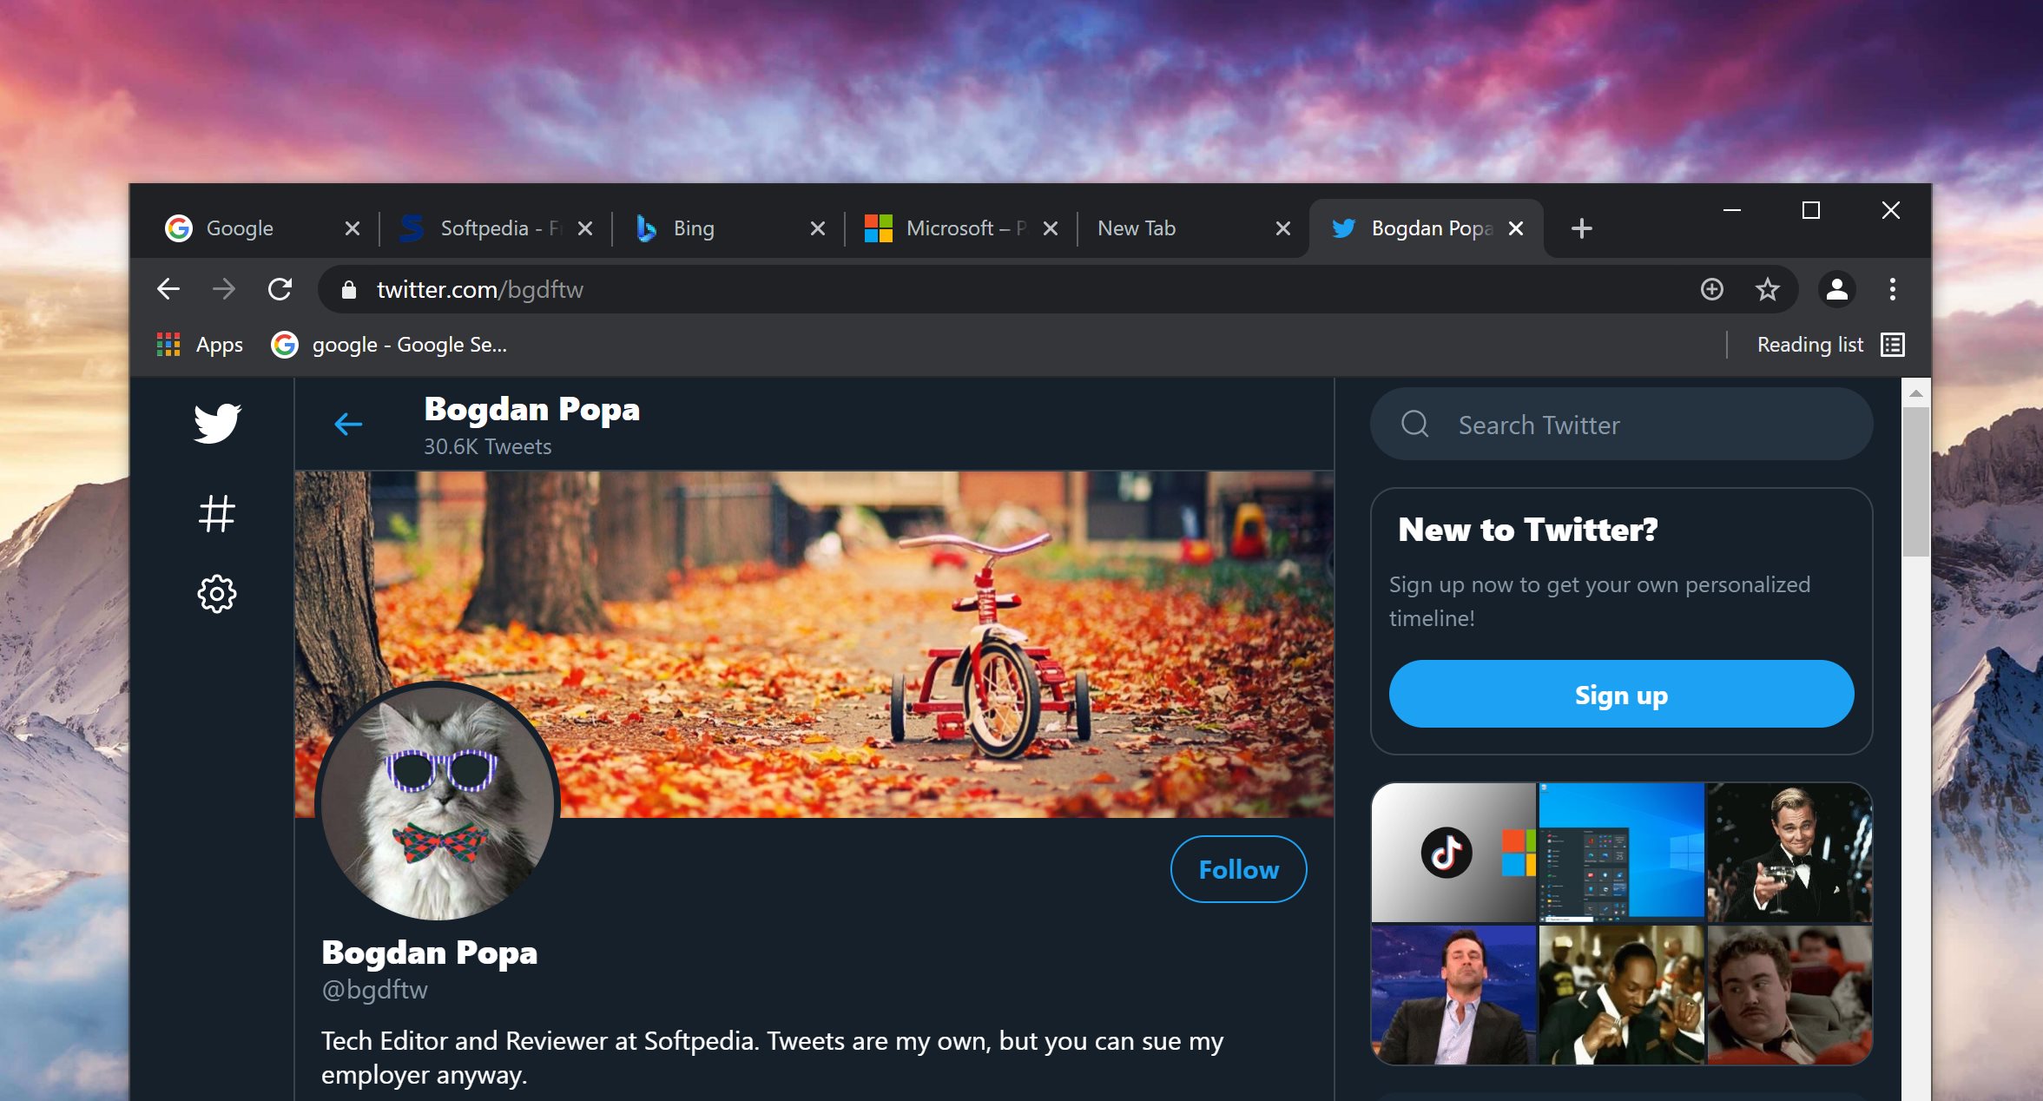Open the Explore hashtag icon in sidebar
Screen dimensions: 2043x1101
click(x=217, y=512)
